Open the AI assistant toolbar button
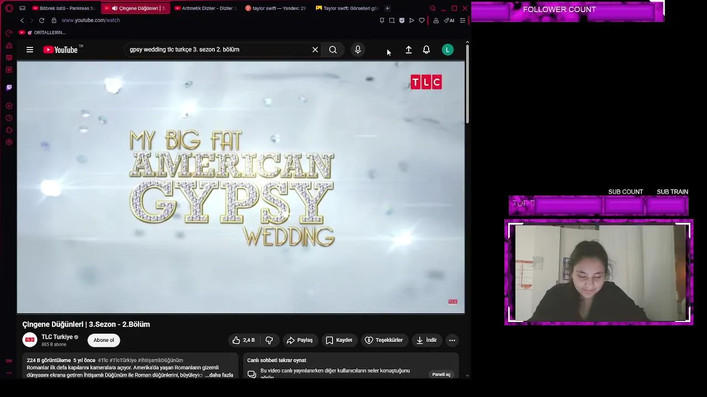 point(449,20)
